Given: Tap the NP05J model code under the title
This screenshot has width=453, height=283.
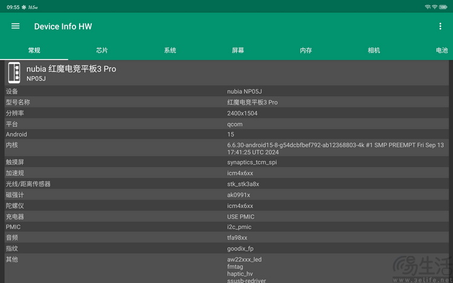Looking at the screenshot, I should pyautogui.click(x=36, y=79).
